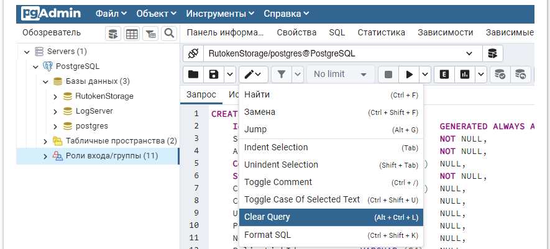Click the Save File disk icon

click(213, 75)
